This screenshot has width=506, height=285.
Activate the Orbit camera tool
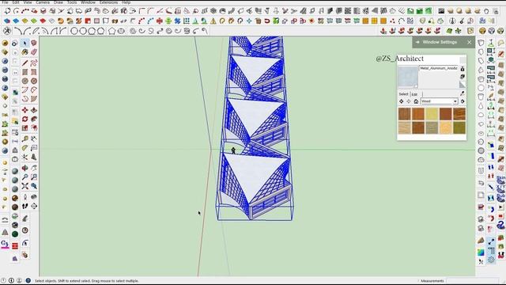(x=25, y=168)
